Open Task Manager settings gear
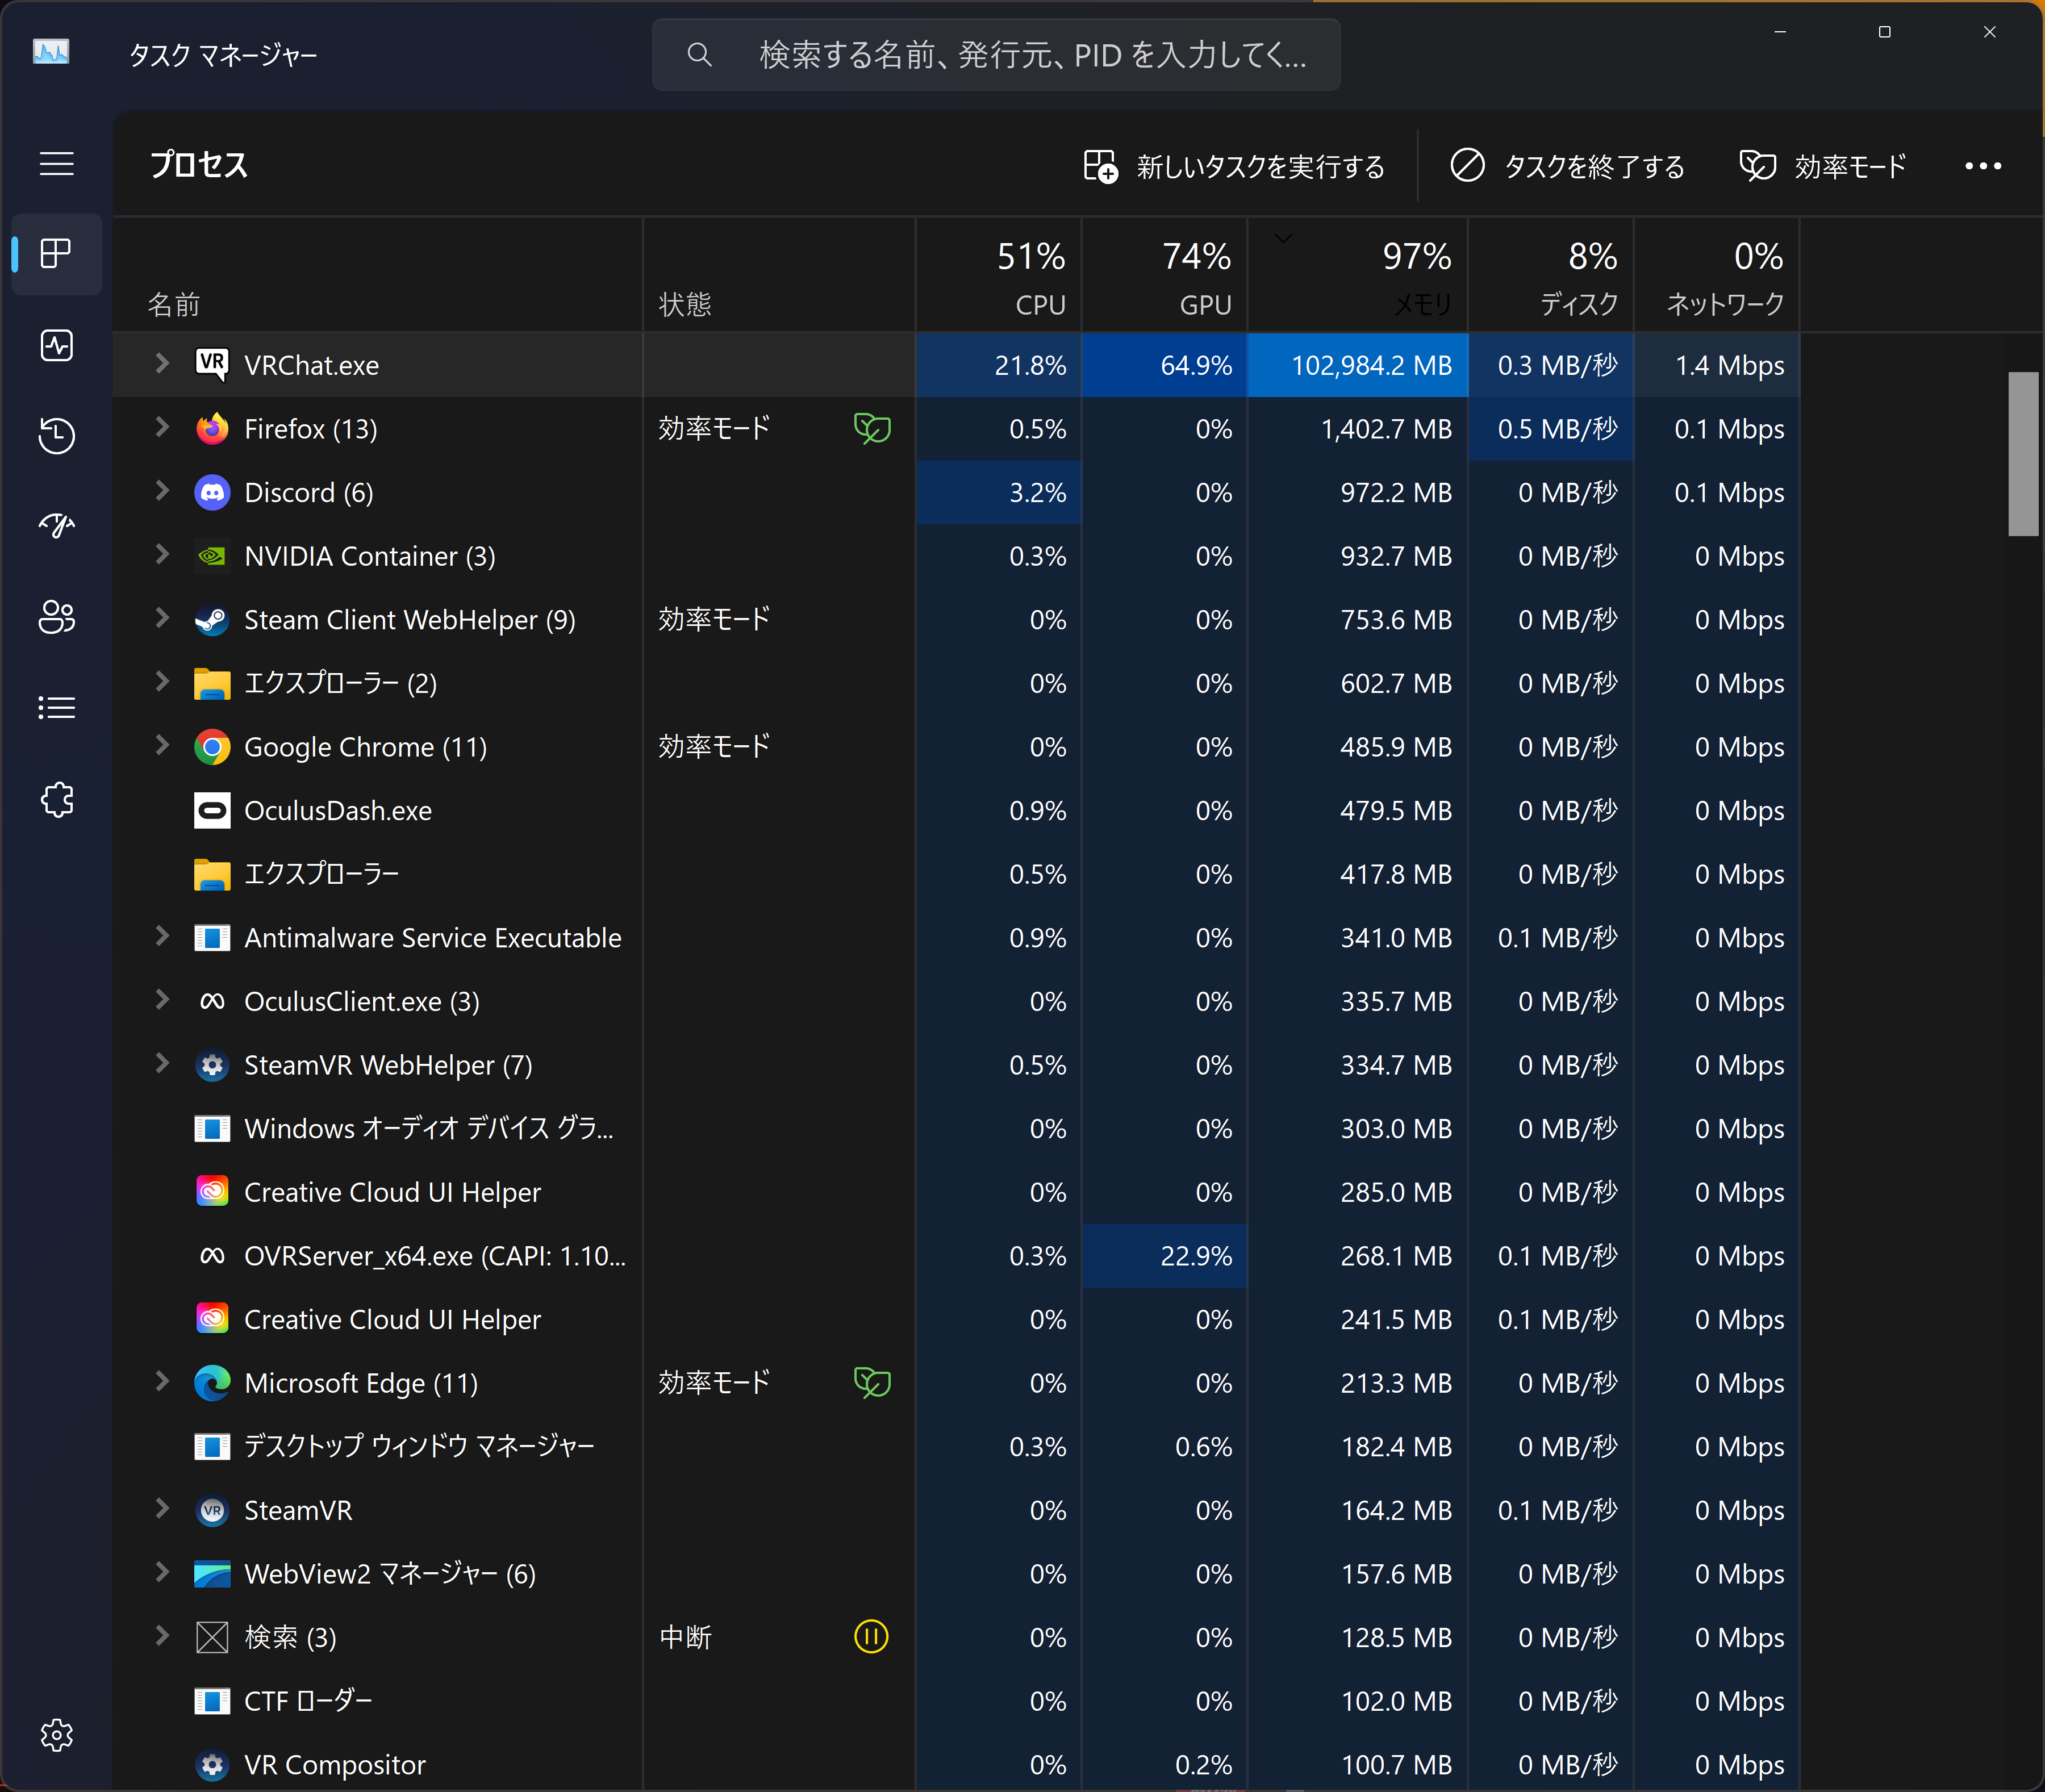The width and height of the screenshot is (2045, 1792). pos(56,1735)
